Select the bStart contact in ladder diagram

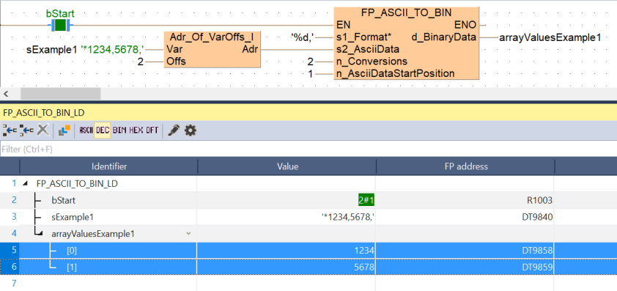point(60,26)
